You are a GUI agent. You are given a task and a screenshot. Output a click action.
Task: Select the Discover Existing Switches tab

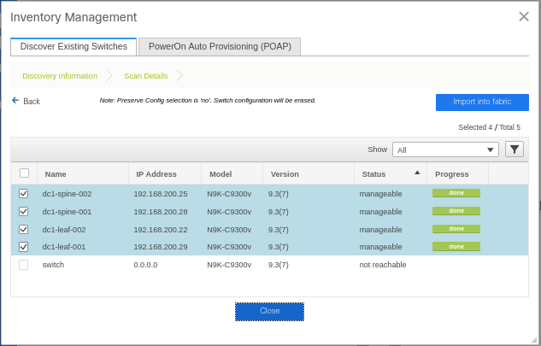click(x=74, y=47)
